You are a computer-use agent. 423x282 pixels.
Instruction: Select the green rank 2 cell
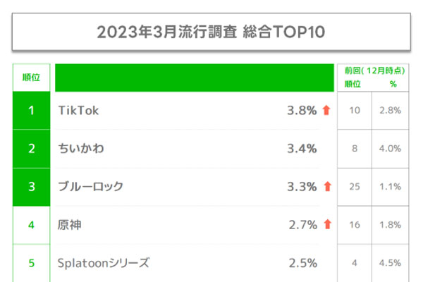(32, 149)
